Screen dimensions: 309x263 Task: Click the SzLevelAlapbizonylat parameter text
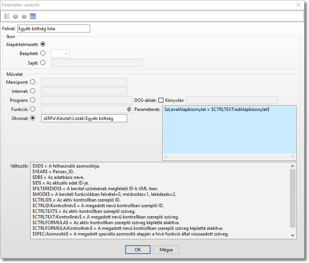point(217,109)
